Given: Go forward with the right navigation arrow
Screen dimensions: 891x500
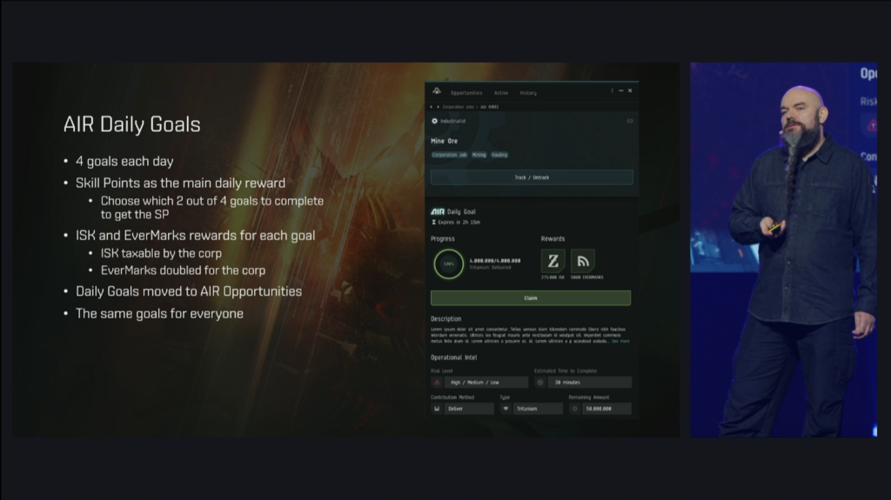Looking at the screenshot, I should tap(438, 107).
